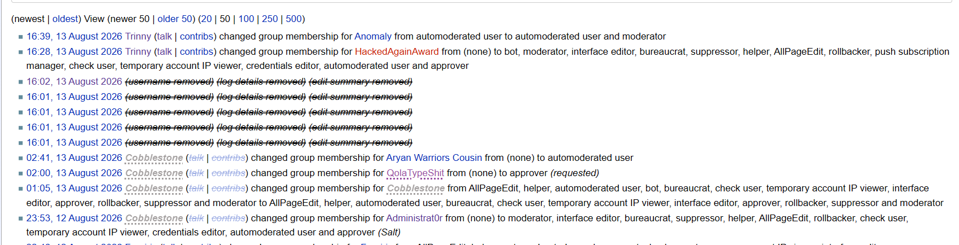Open the 23:53, 12 August 2026 timestamp
This screenshot has width=959, height=245.
pyautogui.click(x=74, y=218)
